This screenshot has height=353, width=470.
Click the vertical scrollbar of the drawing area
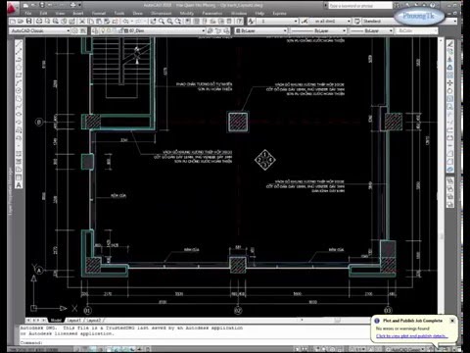click(x=441, y=176)
